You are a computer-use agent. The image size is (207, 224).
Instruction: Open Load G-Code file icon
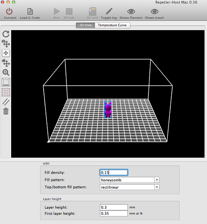pos(30,12)
